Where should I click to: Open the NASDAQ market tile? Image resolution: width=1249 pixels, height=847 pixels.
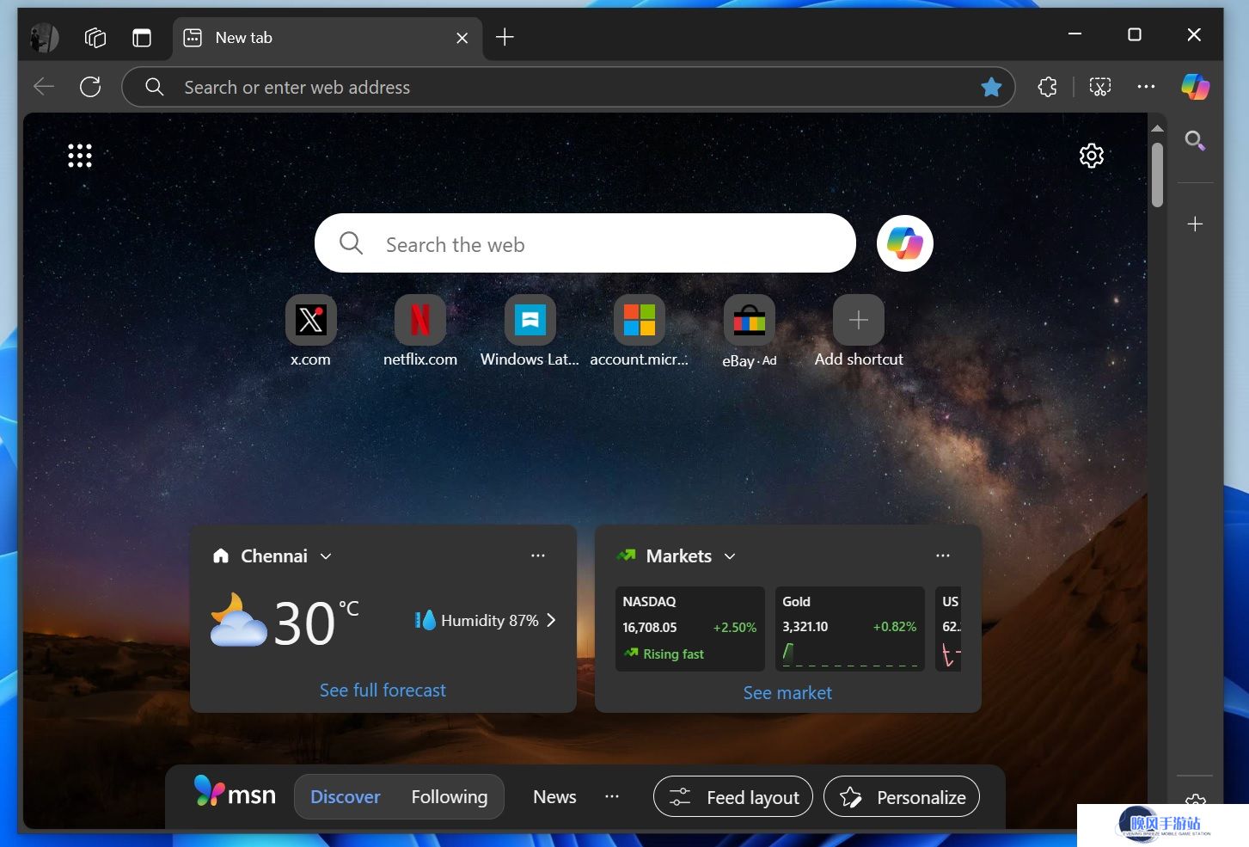690,629
